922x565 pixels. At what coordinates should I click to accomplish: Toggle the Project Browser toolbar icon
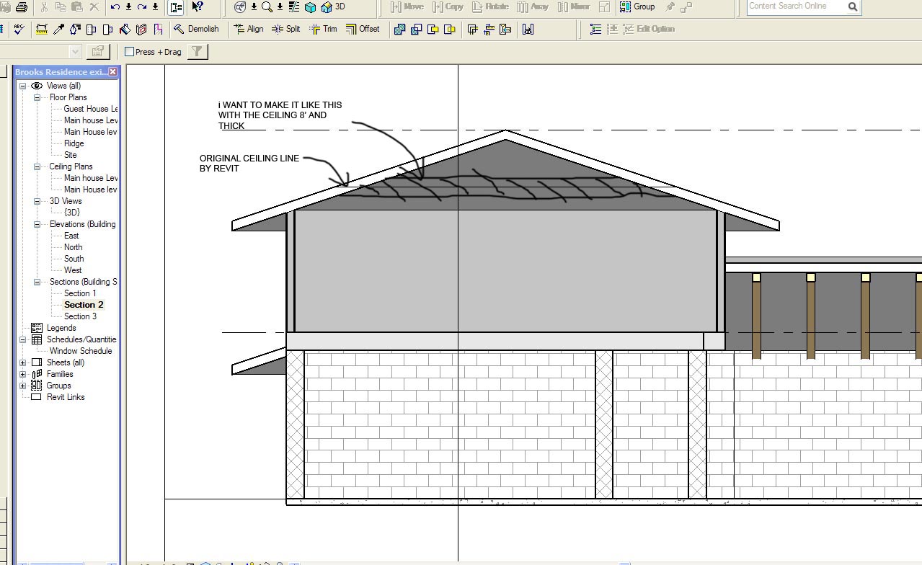coord(176,7)
